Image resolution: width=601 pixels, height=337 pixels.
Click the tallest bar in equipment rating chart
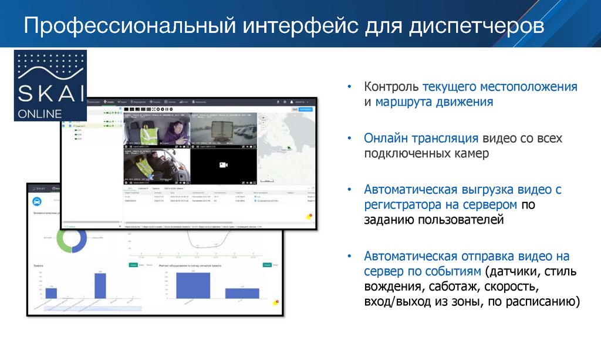pos(193,285)
